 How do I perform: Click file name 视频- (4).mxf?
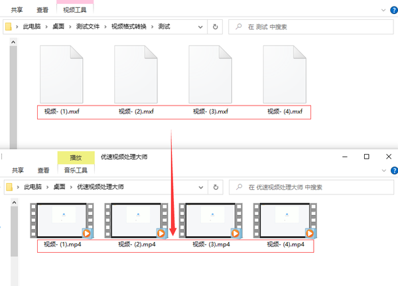pyautogui.click(x=285, y=111)
